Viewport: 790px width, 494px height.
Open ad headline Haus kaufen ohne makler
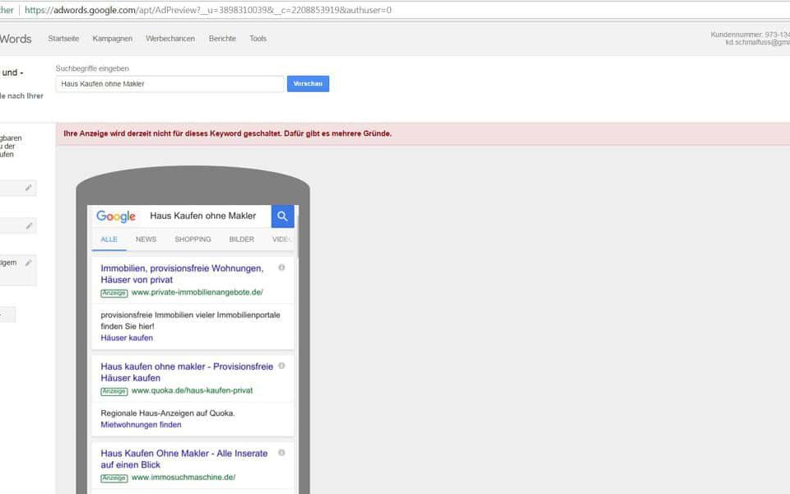(x=187, y=372)
